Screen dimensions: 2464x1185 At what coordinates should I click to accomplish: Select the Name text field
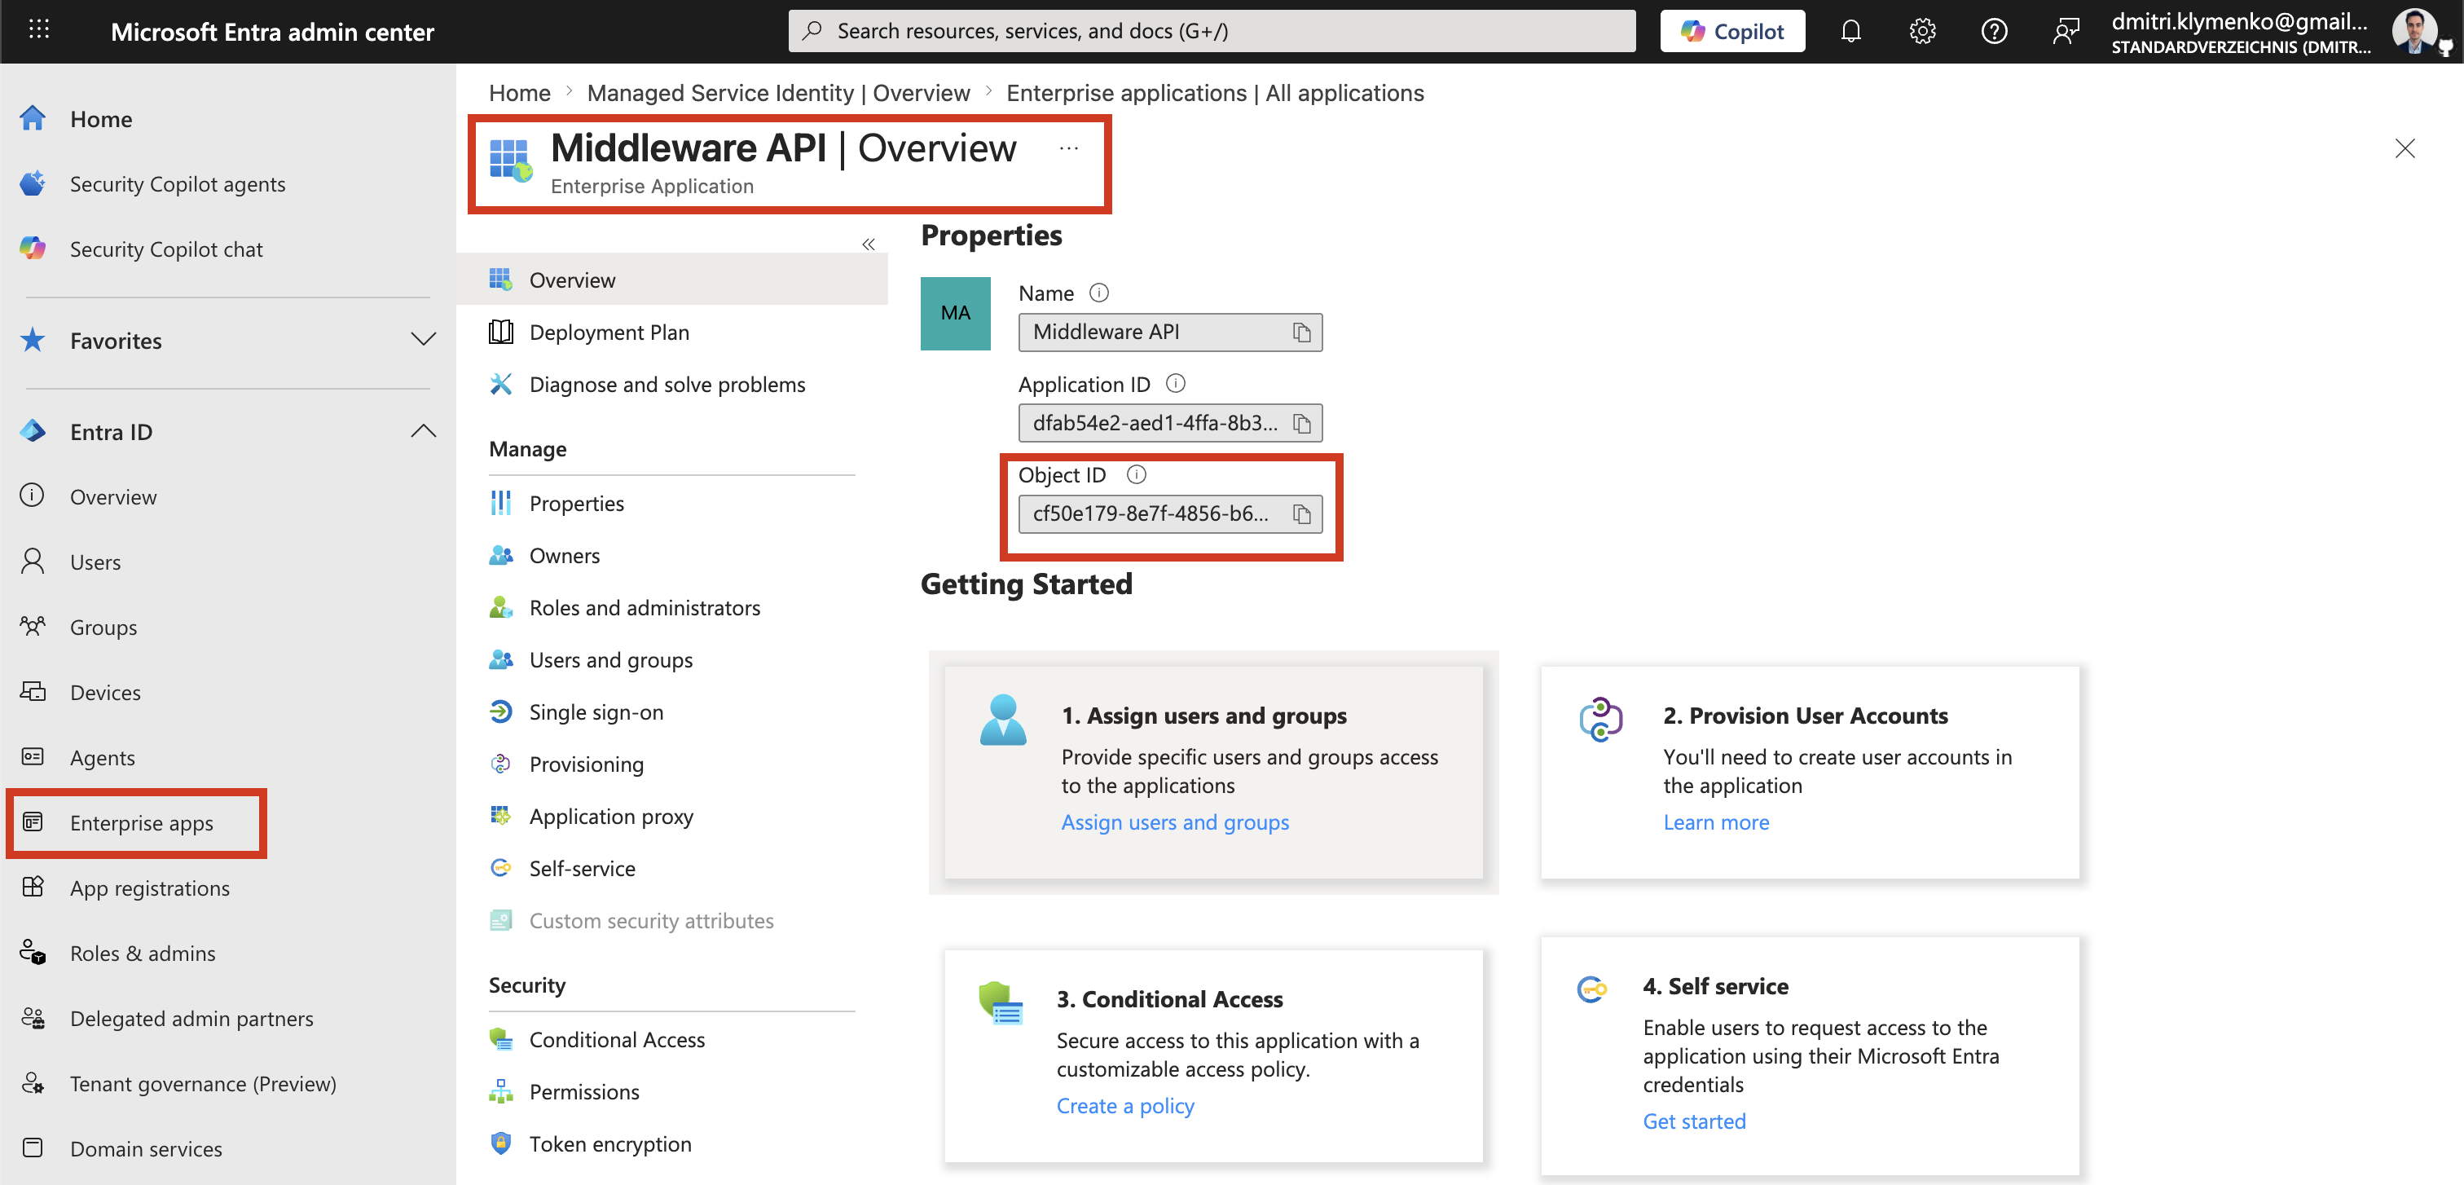[1170, 332]
